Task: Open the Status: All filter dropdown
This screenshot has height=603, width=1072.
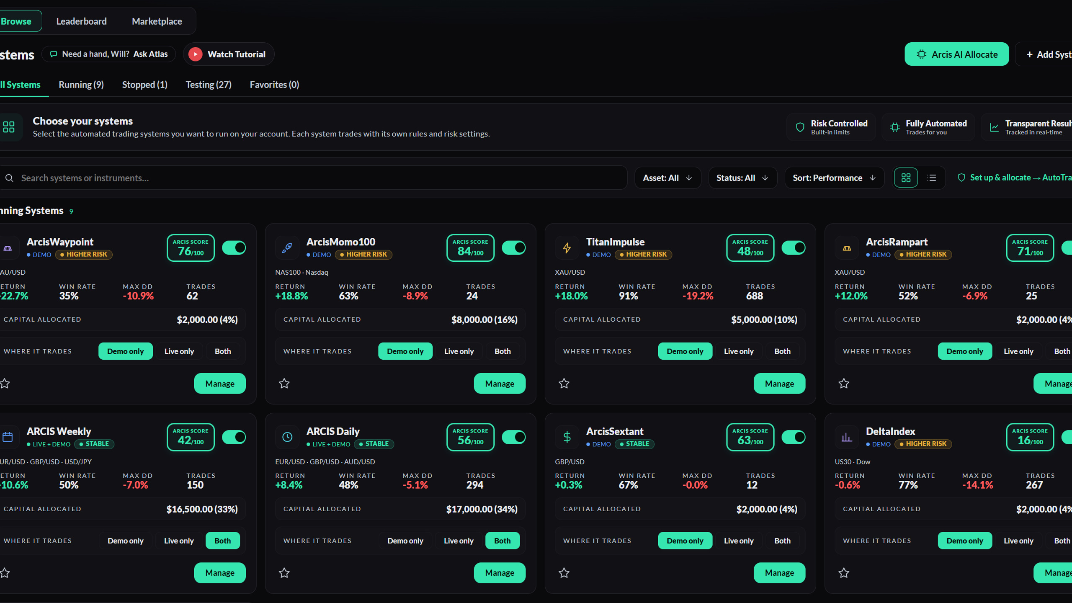Action: pyautogui.click(x=742, y=178)
